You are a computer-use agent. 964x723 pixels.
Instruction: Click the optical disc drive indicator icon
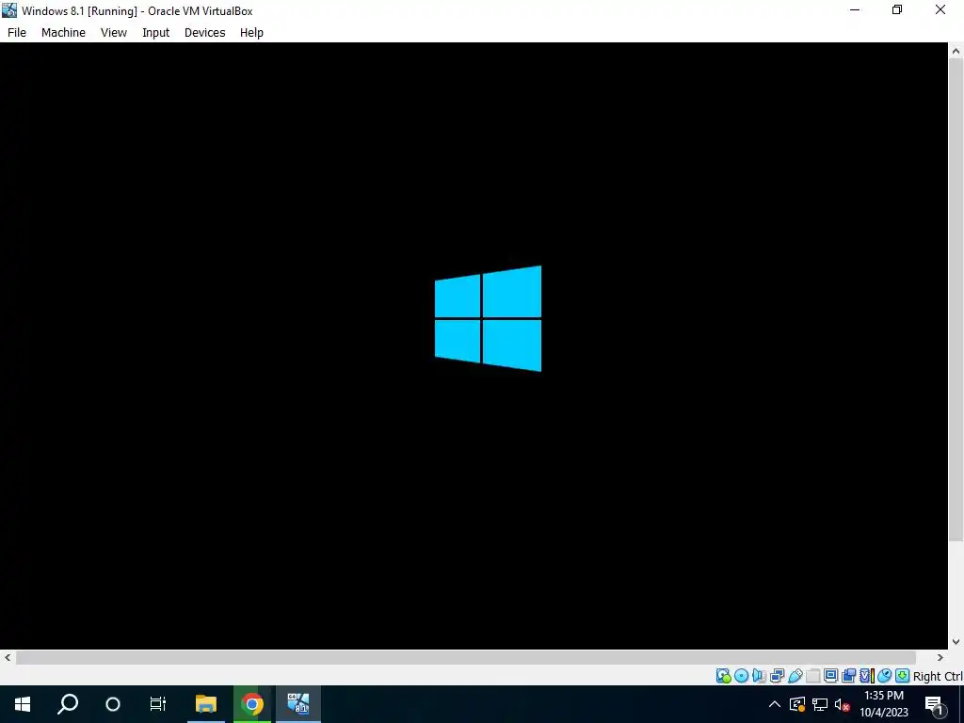742,676
